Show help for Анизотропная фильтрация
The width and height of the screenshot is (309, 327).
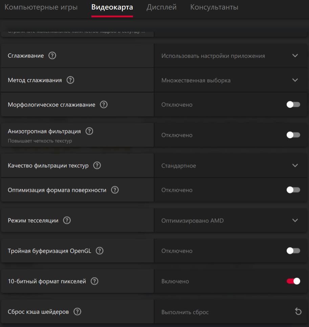[x=89, y=131]
